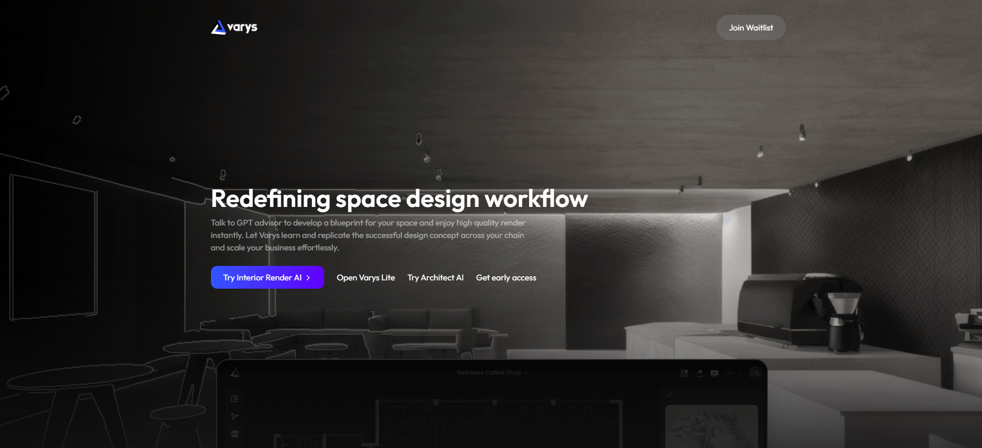Click the share arrow icon in the preview
This screenshot has height=448, width=982.
pyautogui.click(x=699, y=373)
